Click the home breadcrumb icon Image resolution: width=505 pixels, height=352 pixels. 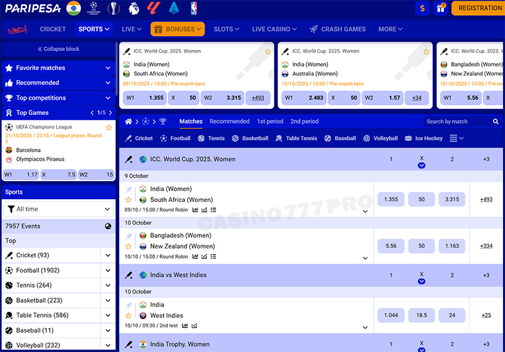point(128,121)
